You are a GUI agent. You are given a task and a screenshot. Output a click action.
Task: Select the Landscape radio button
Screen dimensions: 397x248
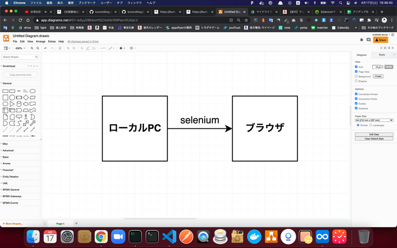pyautogui.click(x=371, y=125)
